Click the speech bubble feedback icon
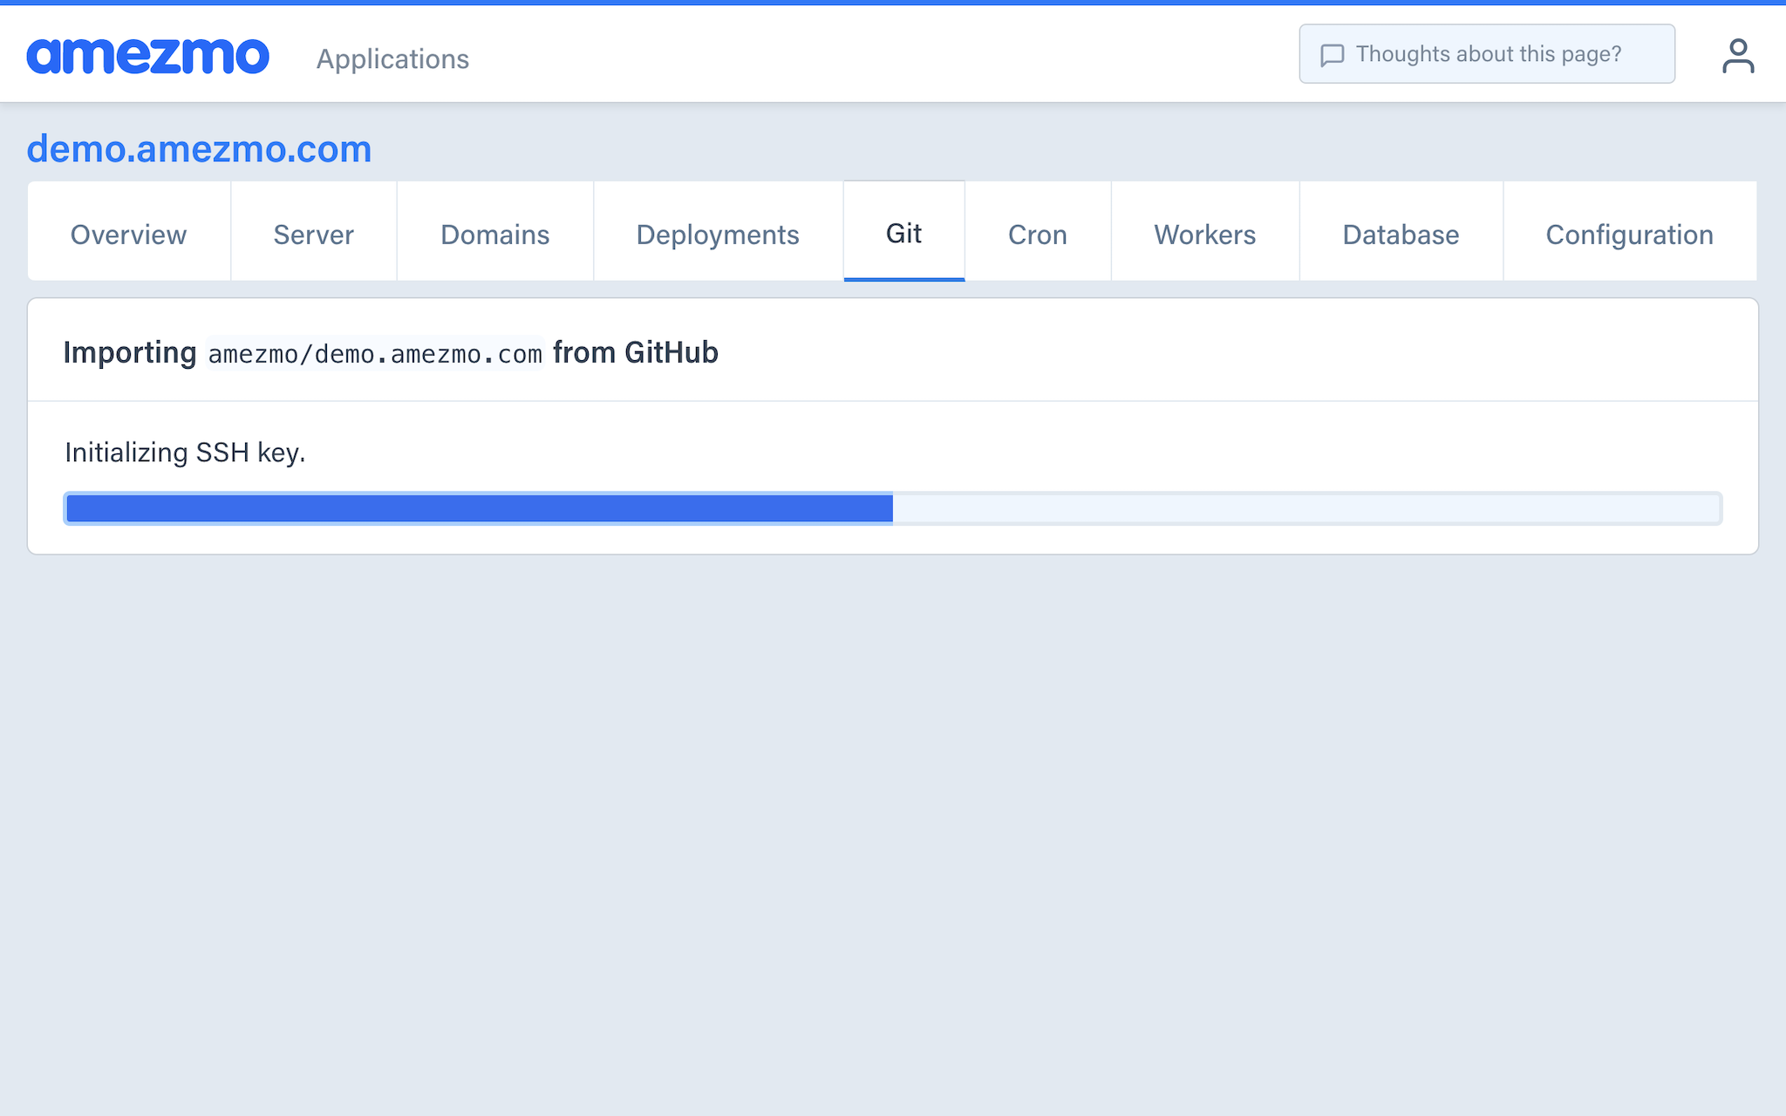This screenshot has width=1786, height=1116. pos(1332,55)
